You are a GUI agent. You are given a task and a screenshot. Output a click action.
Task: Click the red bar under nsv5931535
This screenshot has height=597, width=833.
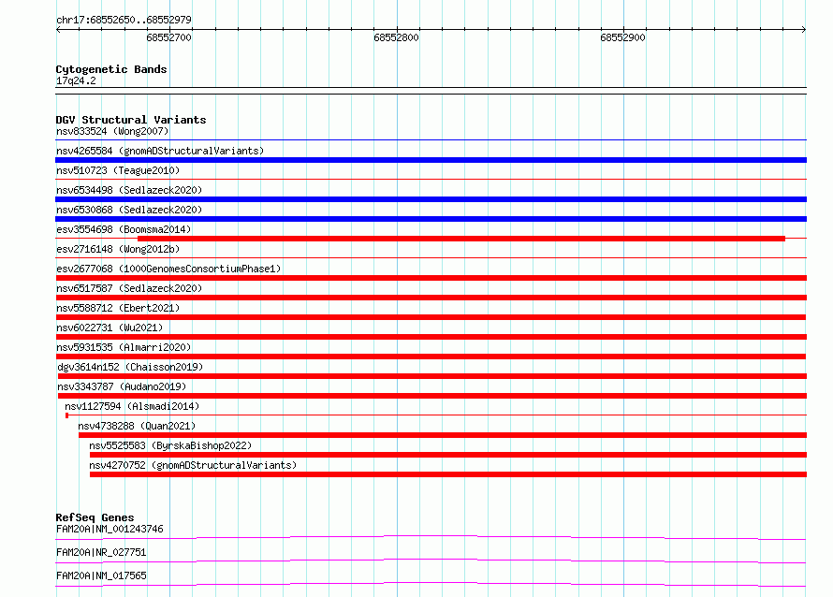(431, 357)
